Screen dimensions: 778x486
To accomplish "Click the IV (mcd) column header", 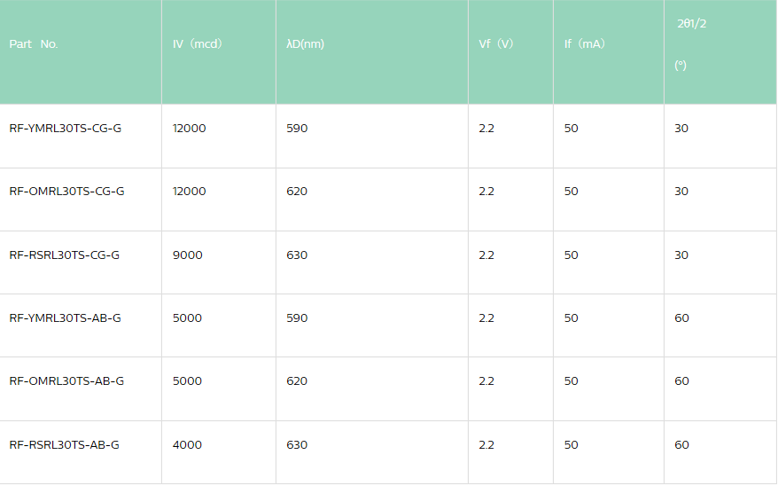I will click(198, 44).
